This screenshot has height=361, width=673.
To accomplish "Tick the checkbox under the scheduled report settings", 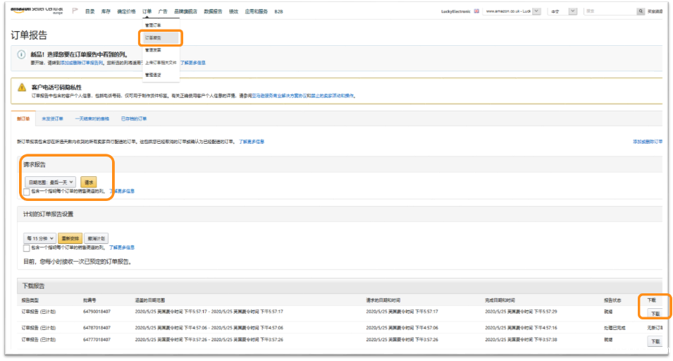I will coord(27,248).
